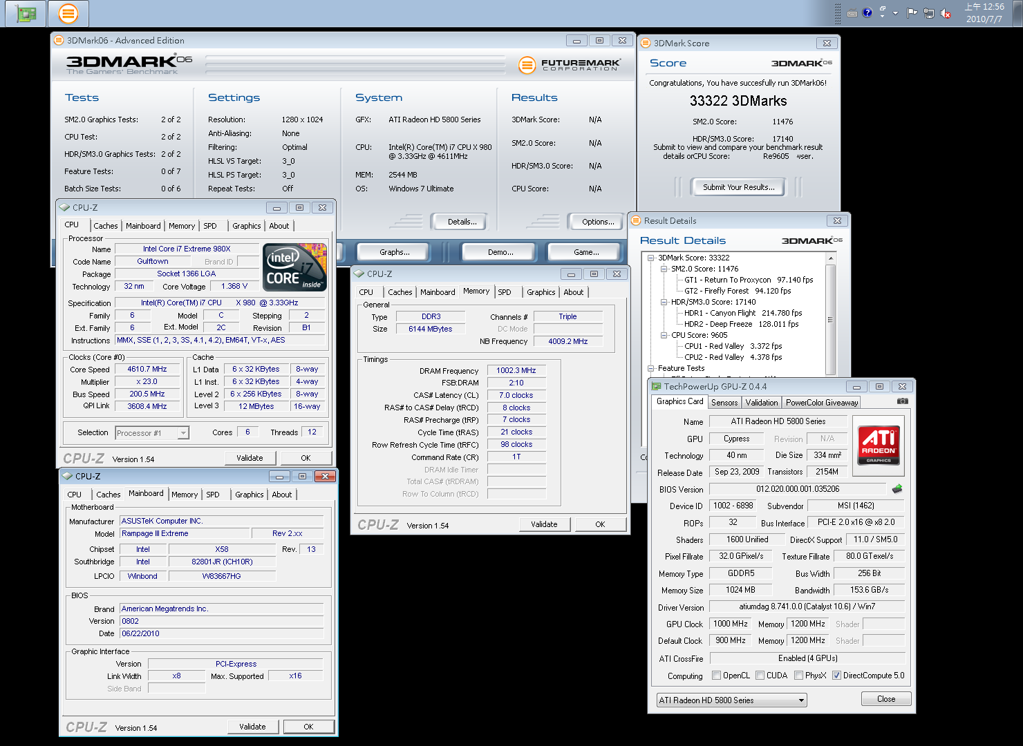
Task: Toggle the PhysX checkbox
Action: [799, 676]
